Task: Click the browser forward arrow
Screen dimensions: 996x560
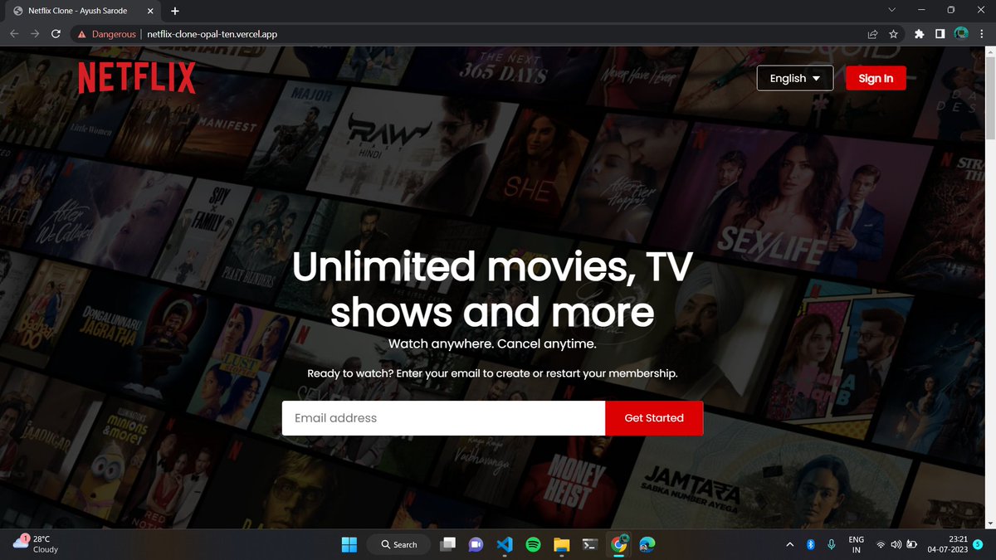Action: [x=35, y=34]
